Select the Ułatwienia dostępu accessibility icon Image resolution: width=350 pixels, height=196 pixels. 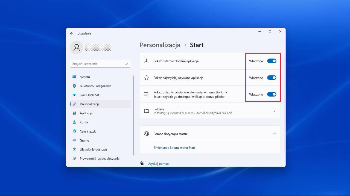point(74,149)
